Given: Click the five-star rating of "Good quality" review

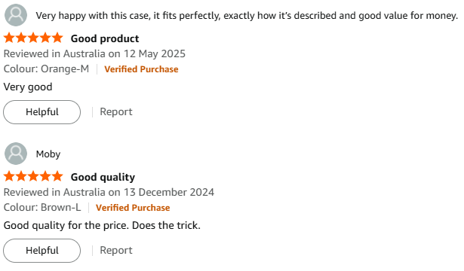Looking at the screenshot, I should 33,177.
